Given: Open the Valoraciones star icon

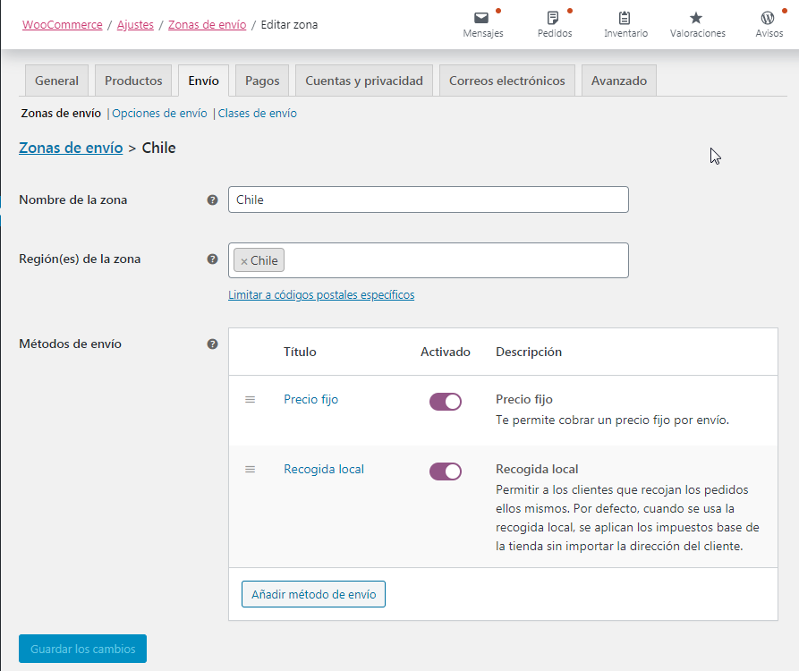Looking at the screenshot, I should click(x=697, y=18).
